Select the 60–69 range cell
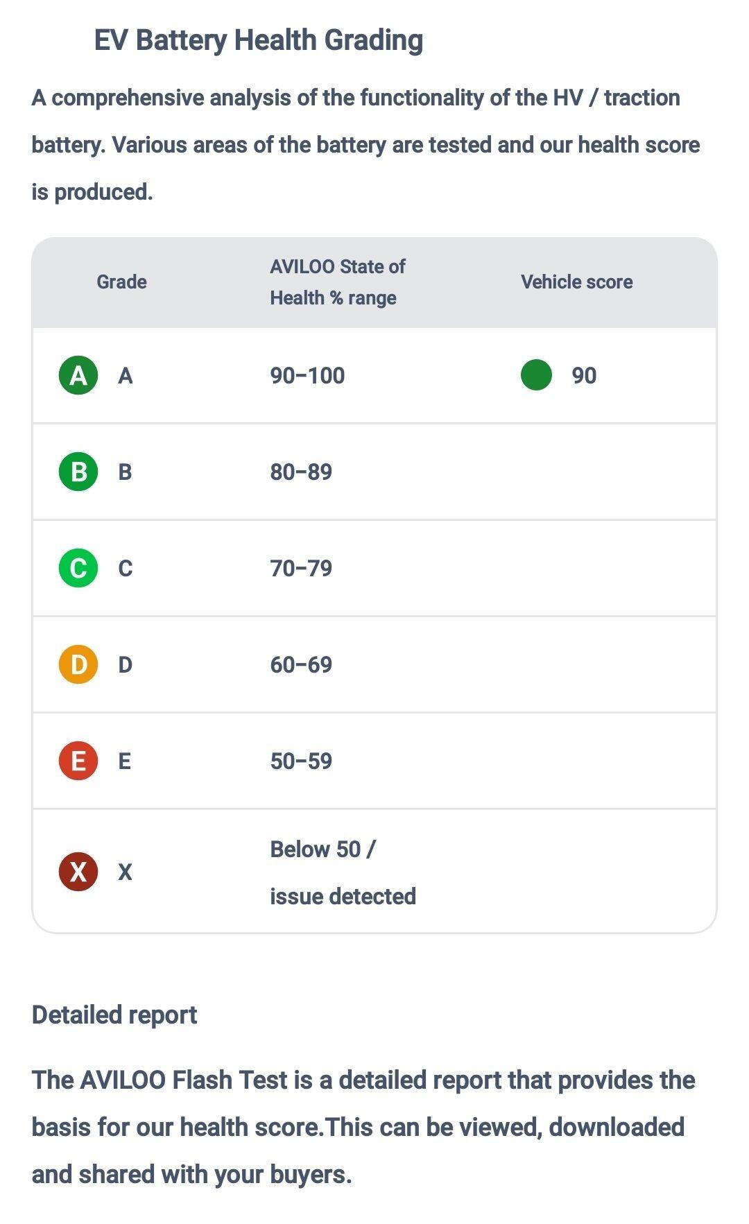The height and width of the screenshot is (1224, 749). (x=301, y=665)
